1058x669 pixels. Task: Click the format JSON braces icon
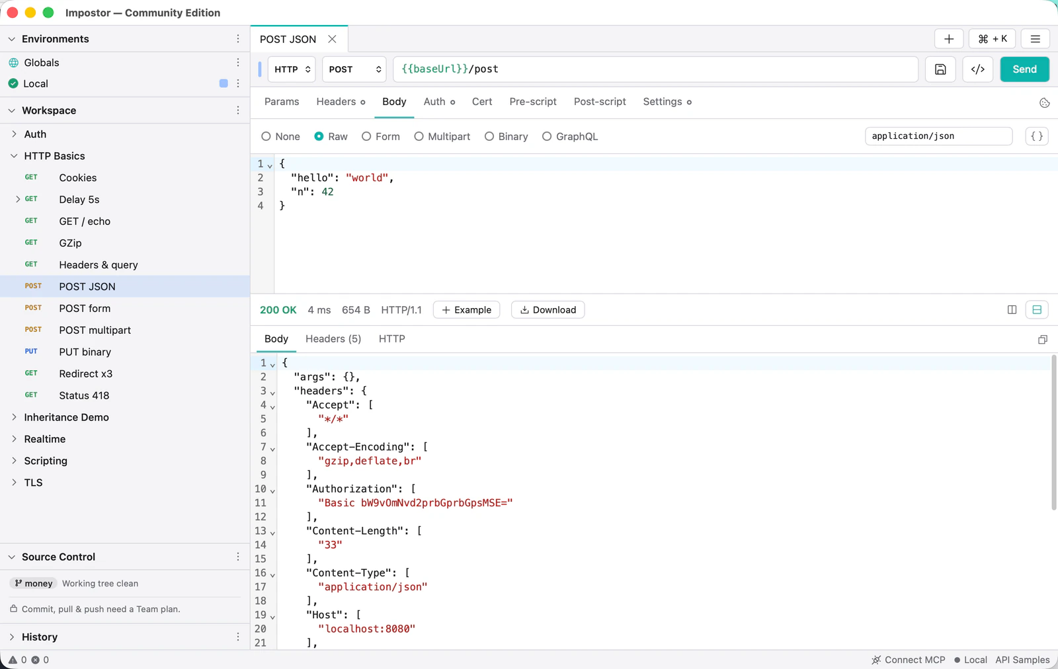coord(1037,136)
